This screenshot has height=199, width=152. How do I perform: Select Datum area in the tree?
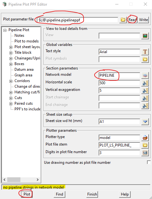click(x=24, y=69)
